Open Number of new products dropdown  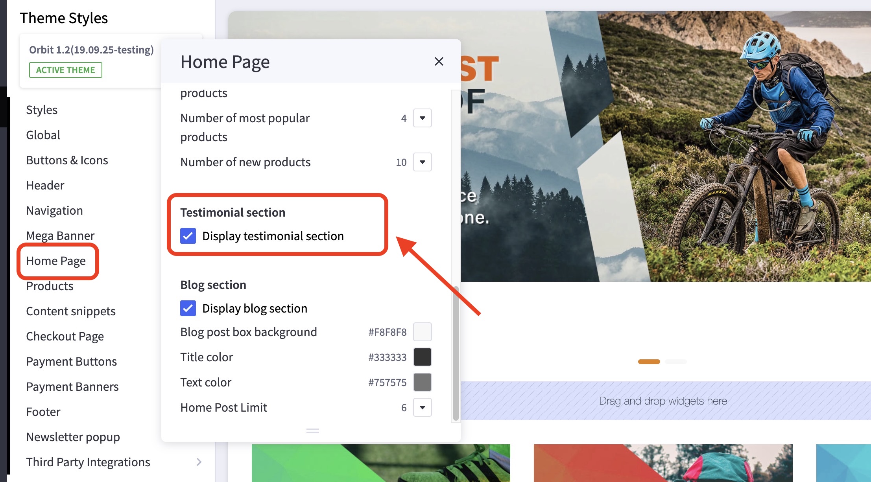[x=422, y=162]
